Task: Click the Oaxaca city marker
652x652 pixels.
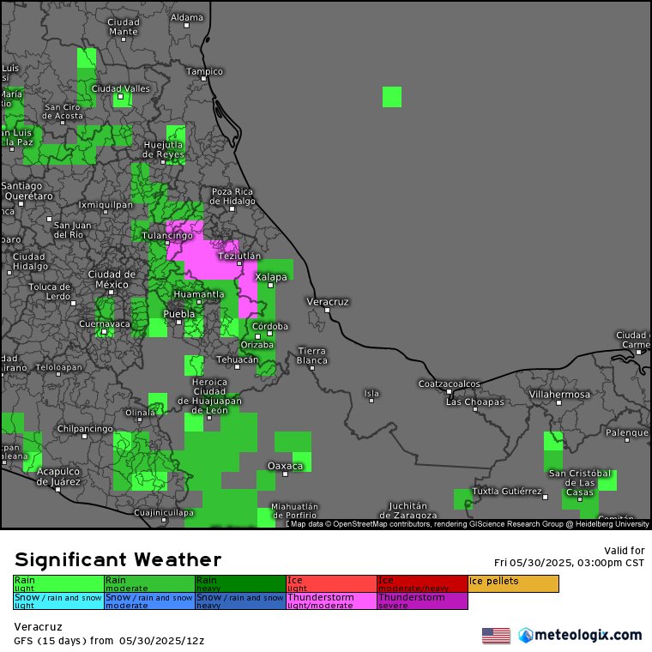Action: pyautogui.click(x=285, y=474)
